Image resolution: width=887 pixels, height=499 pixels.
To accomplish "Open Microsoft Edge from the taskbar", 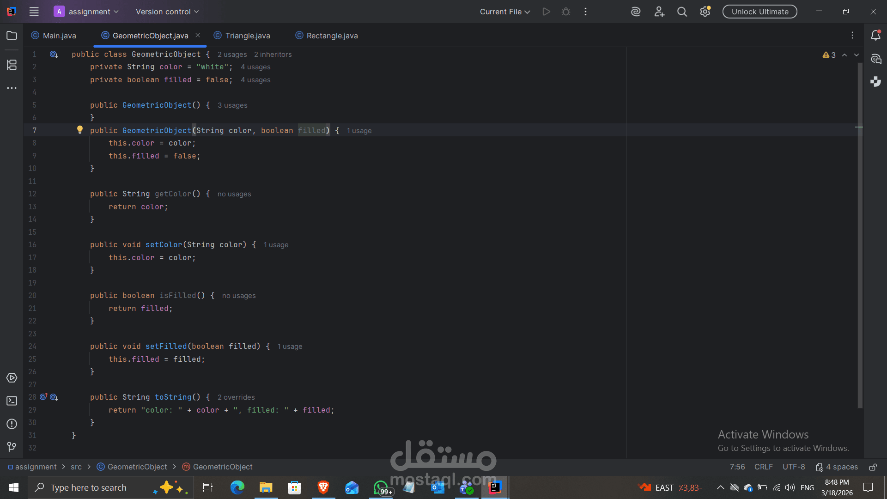I will tap(237, 487).
